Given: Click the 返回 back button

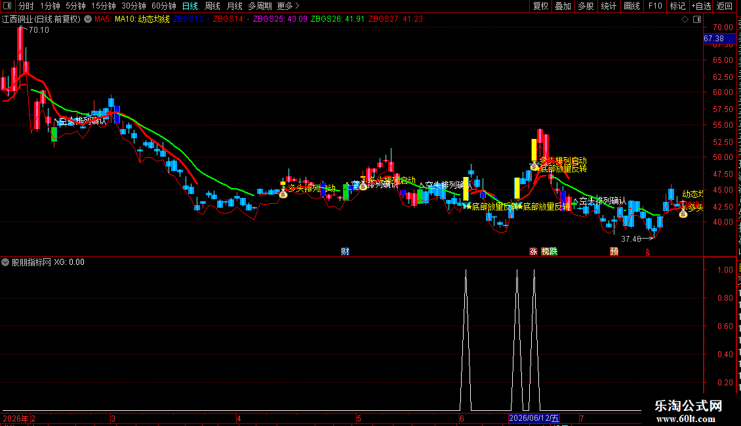Looking at the screenshot, I should [x=725, y=6].
